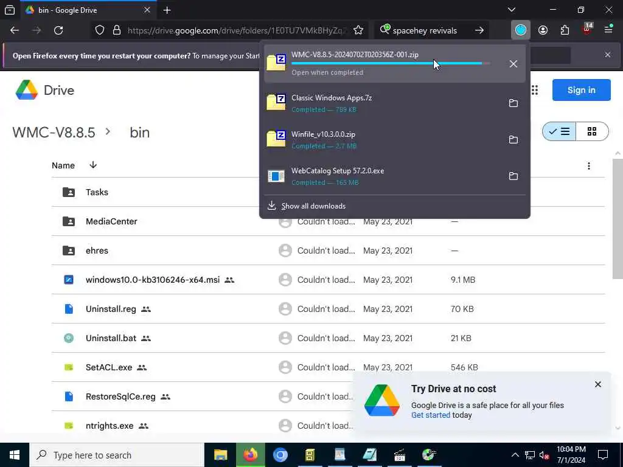
Task: Reload the current page
Action: click(x=58, y=30)
